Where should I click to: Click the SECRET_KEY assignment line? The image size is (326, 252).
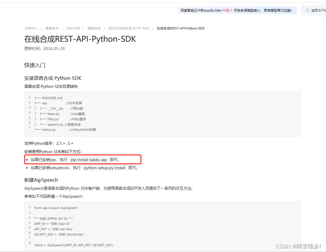pyautogui.click(x=59, y=234)
